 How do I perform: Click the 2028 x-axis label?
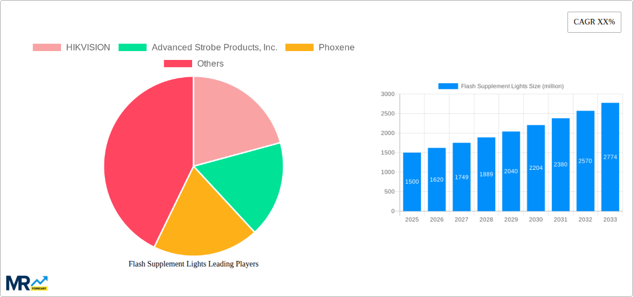[x=486, y=219]
